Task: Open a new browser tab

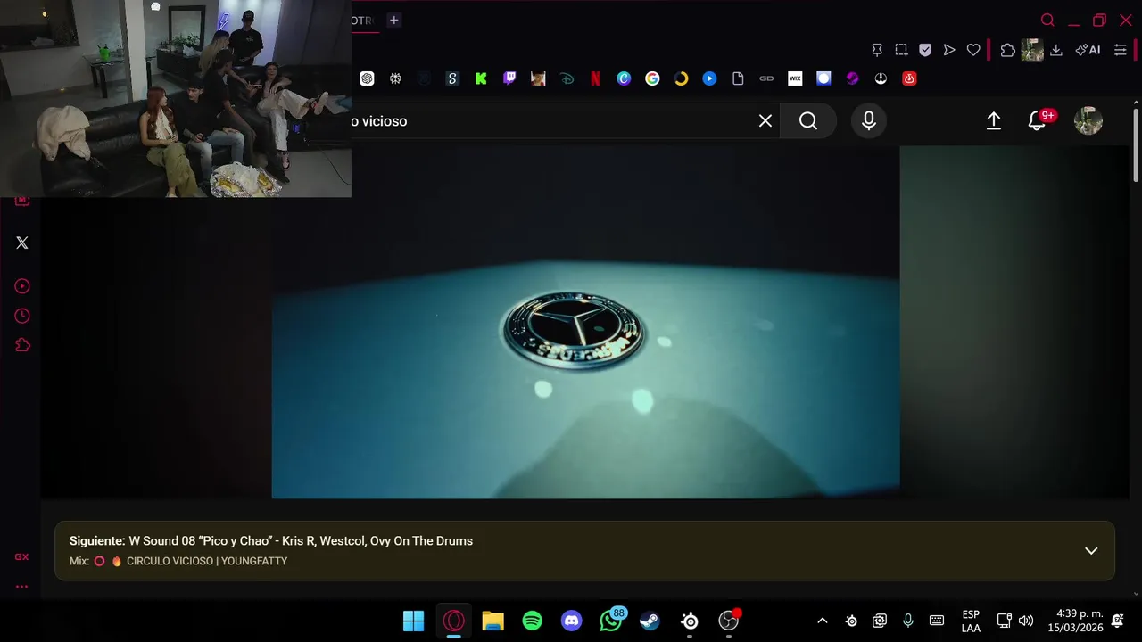Action: tap(393, 20)
